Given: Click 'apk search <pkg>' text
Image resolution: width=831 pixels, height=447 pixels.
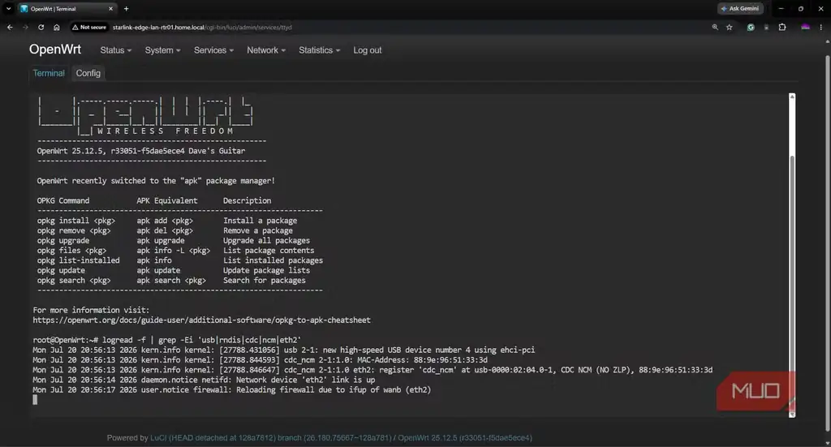Looking at the screenshot, I should tap(171, 281).
